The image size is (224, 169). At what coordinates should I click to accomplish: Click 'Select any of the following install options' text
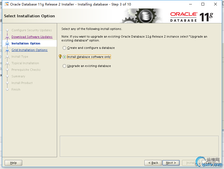[x=92, y=29]
